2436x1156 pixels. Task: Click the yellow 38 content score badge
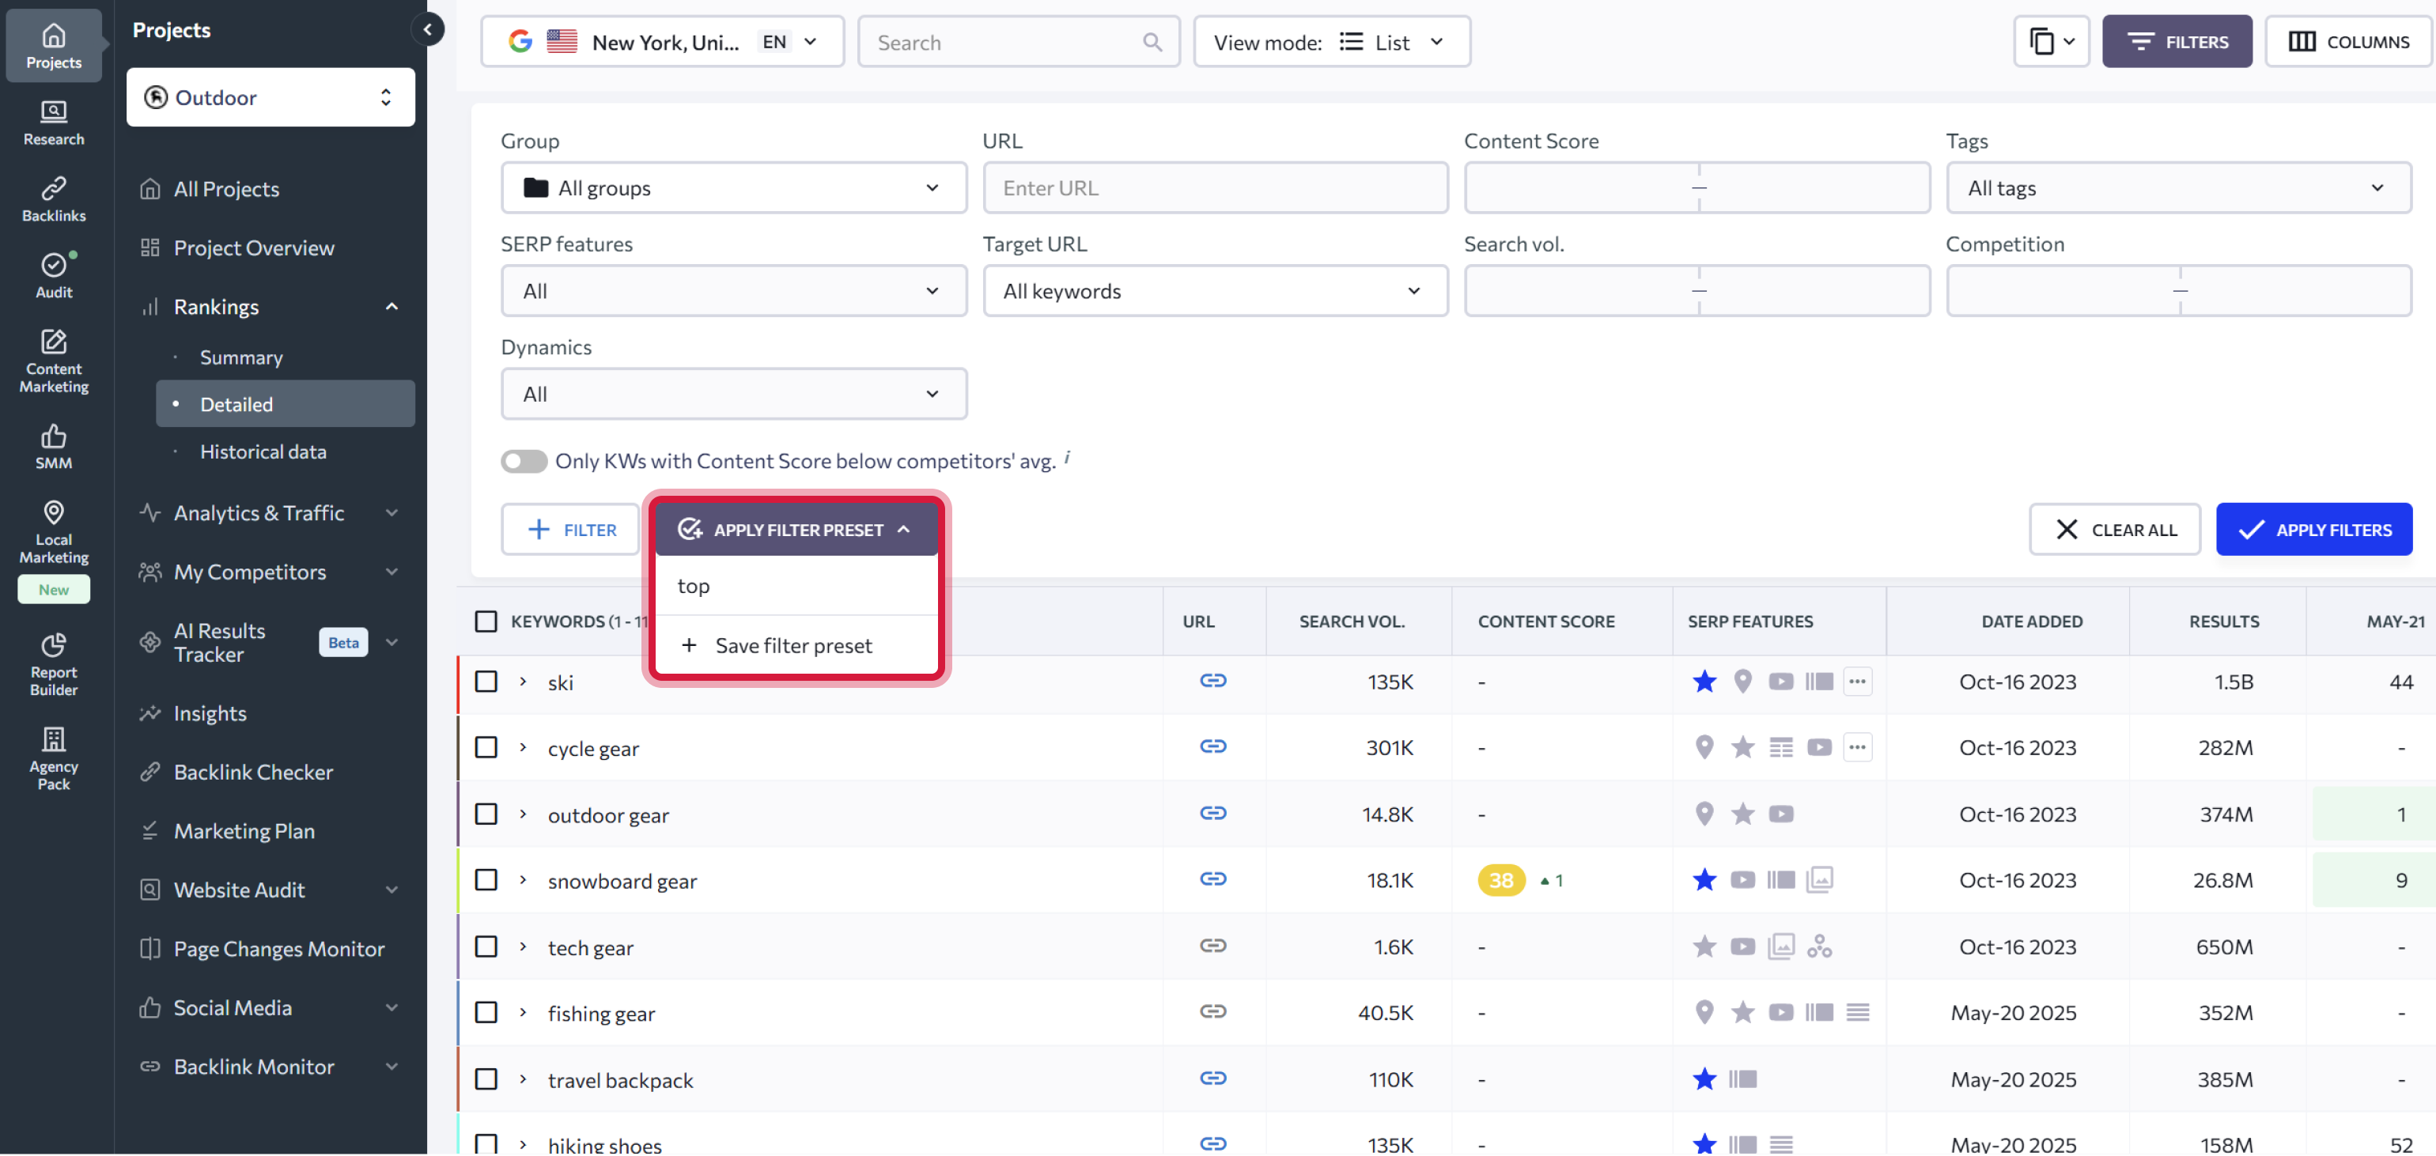[x=1501, y=880]
